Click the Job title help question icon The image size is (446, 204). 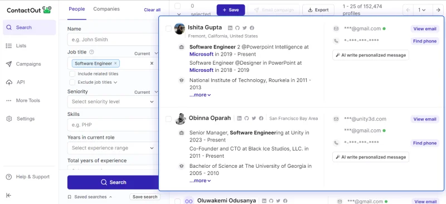(91, 52)
